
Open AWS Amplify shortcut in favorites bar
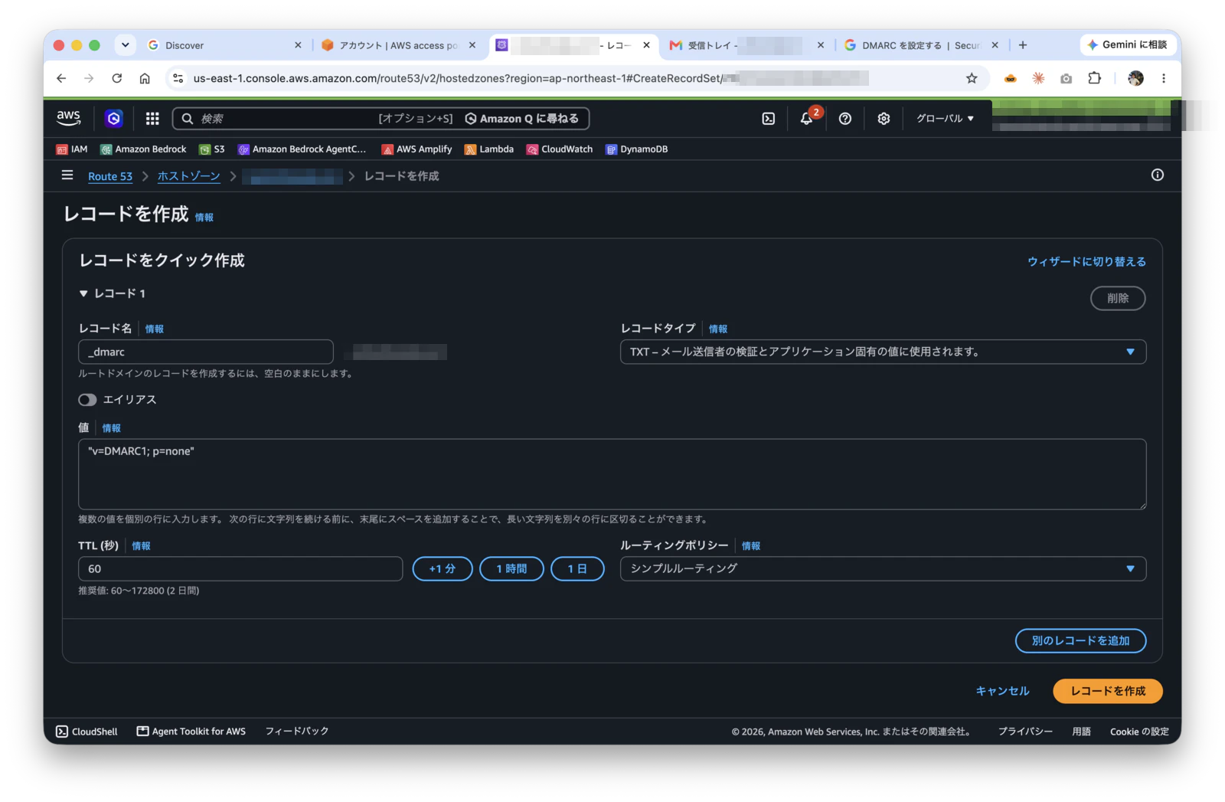[417, 149]
